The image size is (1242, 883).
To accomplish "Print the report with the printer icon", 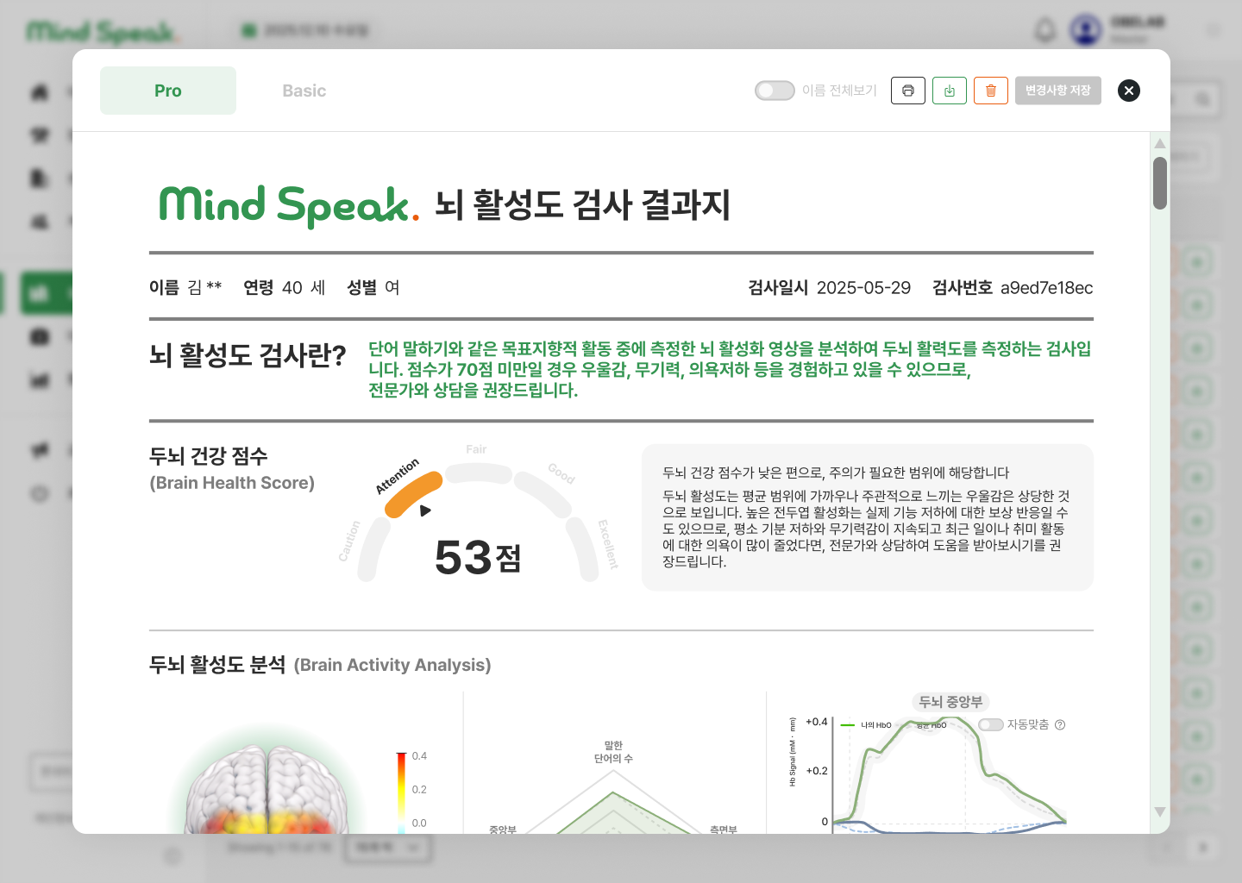I will [x=908, y=91].
